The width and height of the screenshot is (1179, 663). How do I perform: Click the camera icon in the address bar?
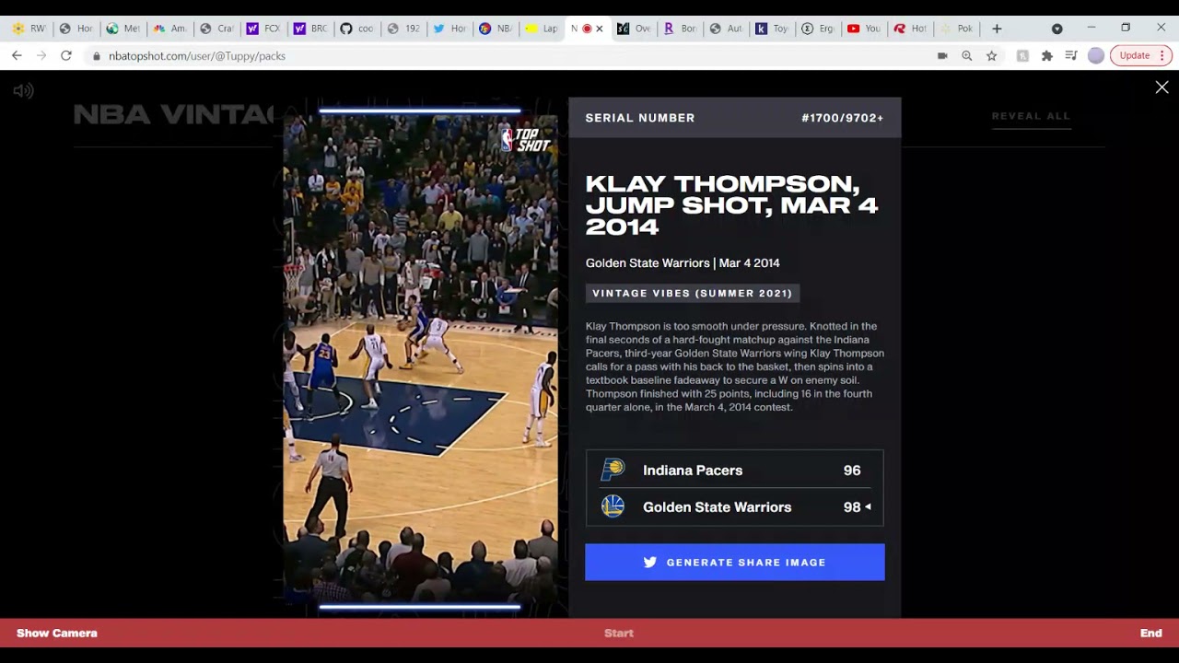(x=942, y=55)
